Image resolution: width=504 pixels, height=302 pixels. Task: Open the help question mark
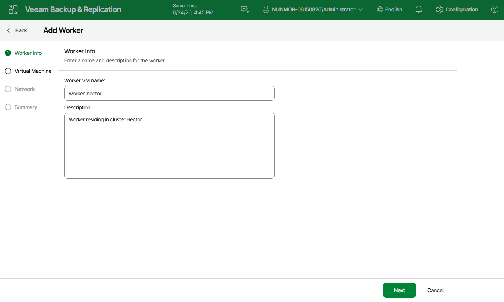tap(495, 9)
